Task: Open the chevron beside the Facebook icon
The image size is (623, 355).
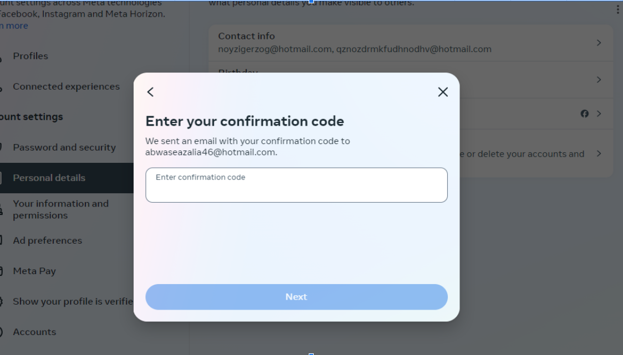Action: (599, 114)
